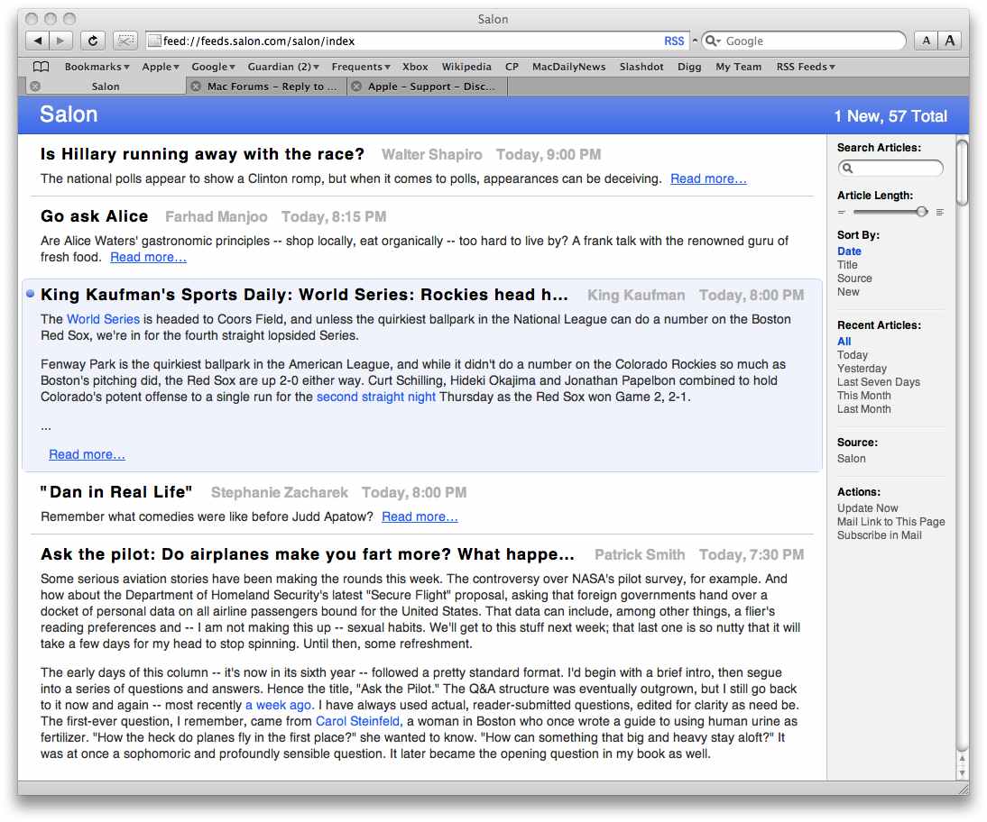Show All recent articles
This screenshot has height=822, width=987.
point(844,342)
